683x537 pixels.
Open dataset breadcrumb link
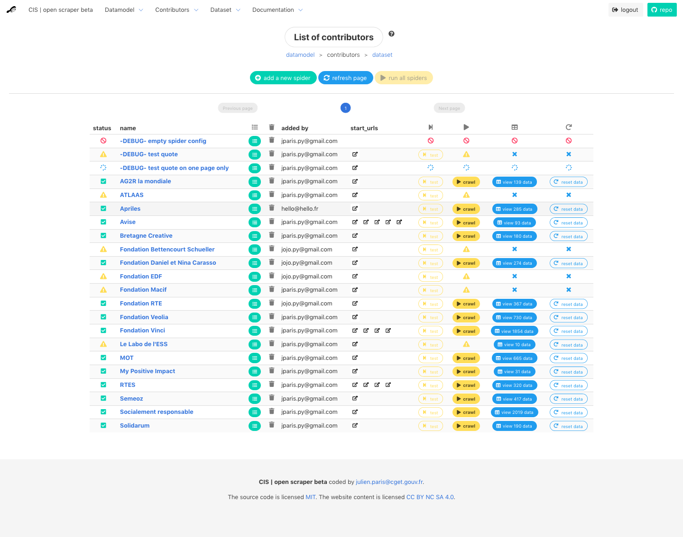pos(382,55)
